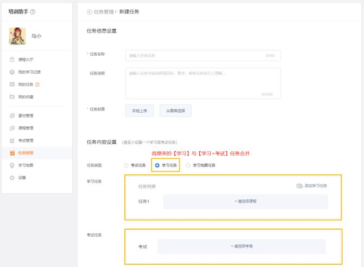
Task: Click the 从图库选择 button
Action: coord(175,110)
